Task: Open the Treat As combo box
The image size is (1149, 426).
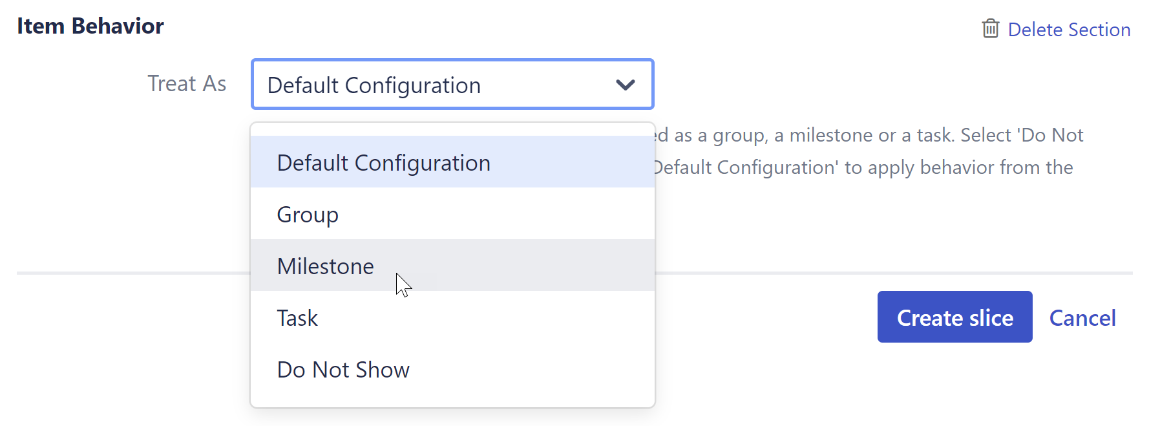Action: coord(452,84)
